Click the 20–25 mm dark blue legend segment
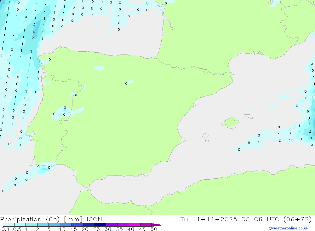This screenshot has height=231, width=315. [x=89, y=225]
